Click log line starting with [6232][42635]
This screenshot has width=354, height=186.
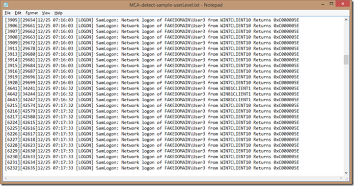(152, 168)
